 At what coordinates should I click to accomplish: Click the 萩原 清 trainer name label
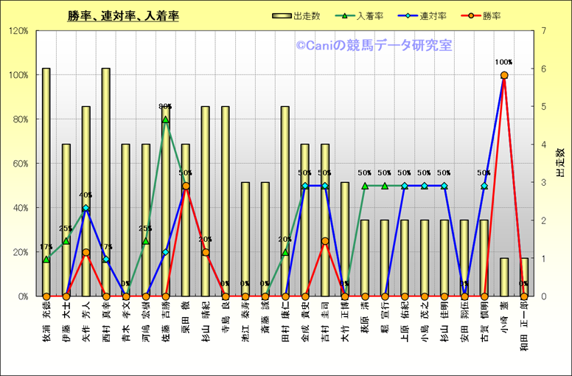tap(365, 317)
